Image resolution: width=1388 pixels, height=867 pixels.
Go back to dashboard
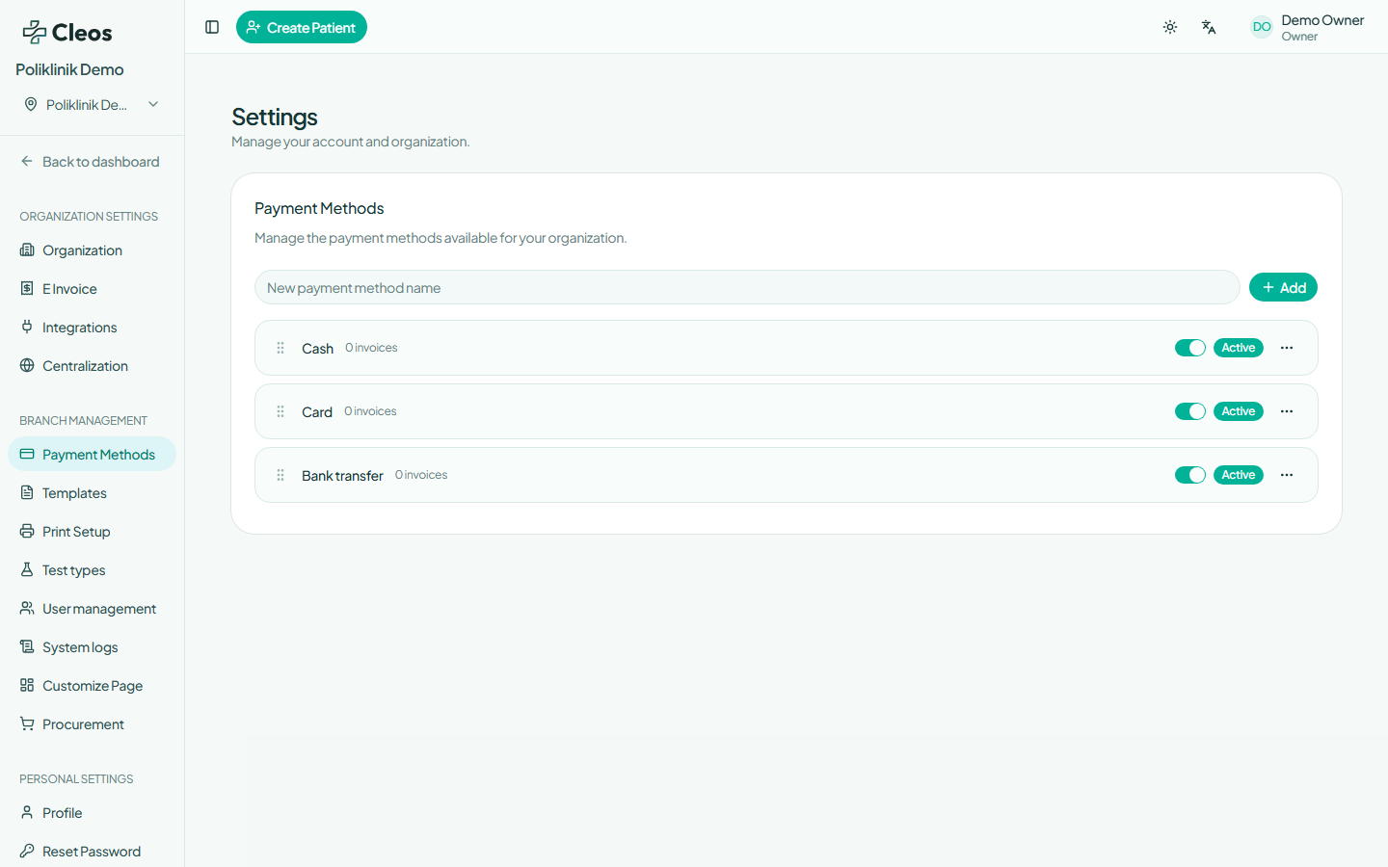pos(92,162)
